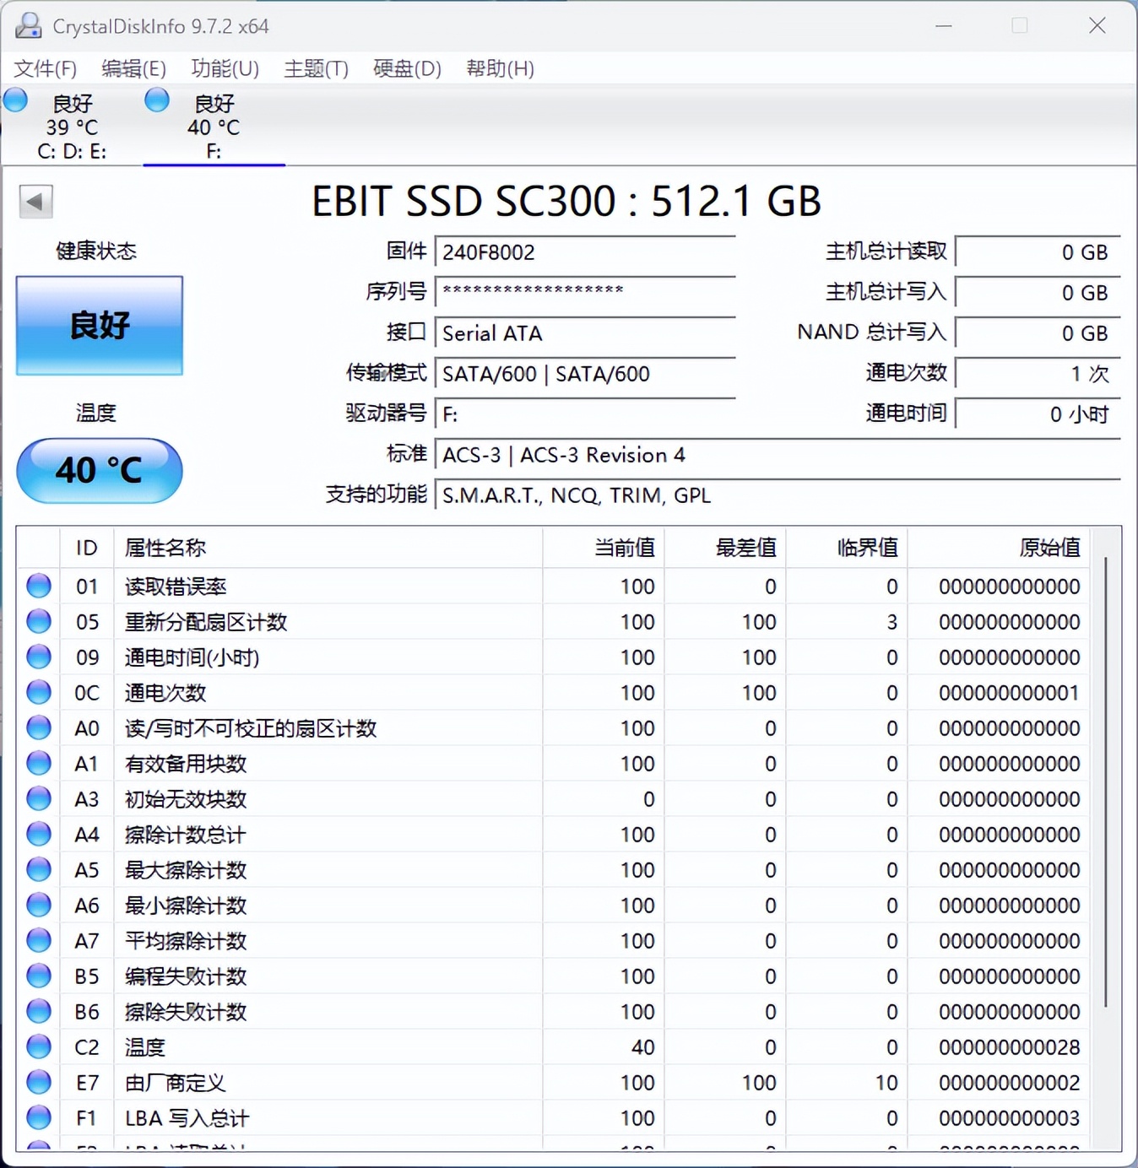The width and height of the screenshot is (1138, 1168).
Task: Open the 帮助(H) menu
Action: pyautogui.click(x=499, y=68)
